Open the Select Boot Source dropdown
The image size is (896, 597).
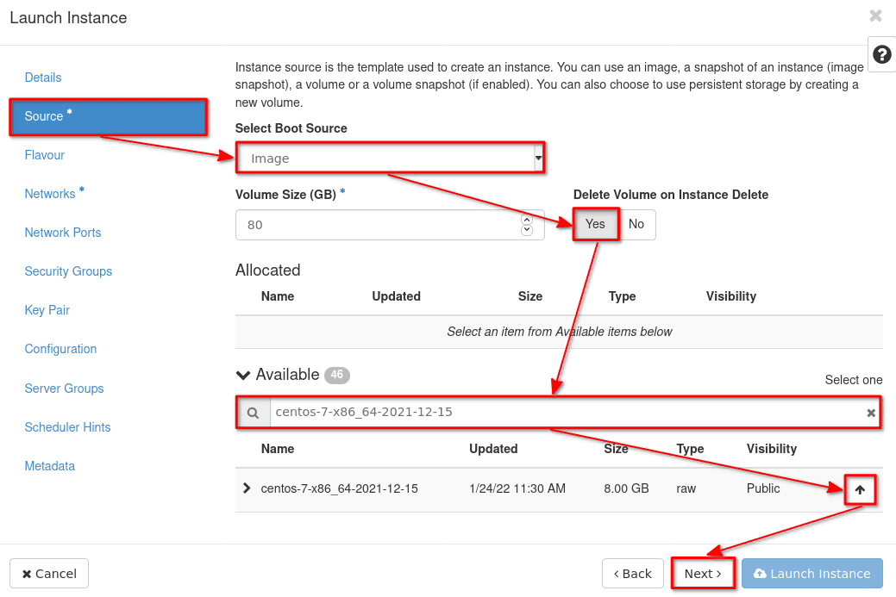(x=390, y=159)
